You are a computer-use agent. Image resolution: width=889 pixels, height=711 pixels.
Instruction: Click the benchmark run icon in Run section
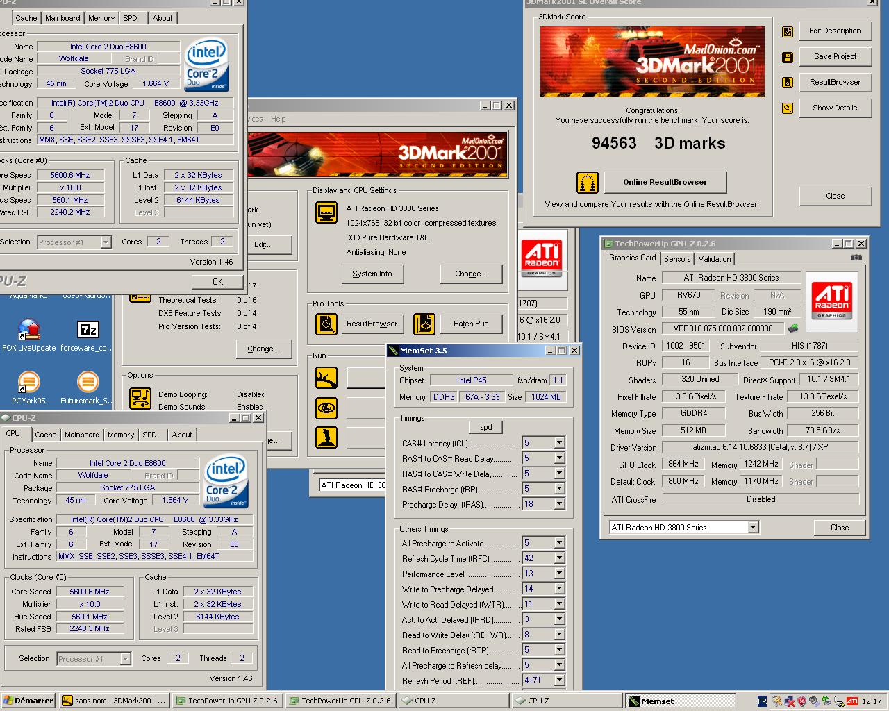pos(326,378)
